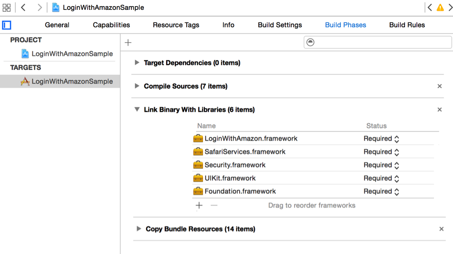Viewport: 453px width, 254px height.
Task: Change Security.framework Required status
Action: pyautogui.click(x=381, y=165)
